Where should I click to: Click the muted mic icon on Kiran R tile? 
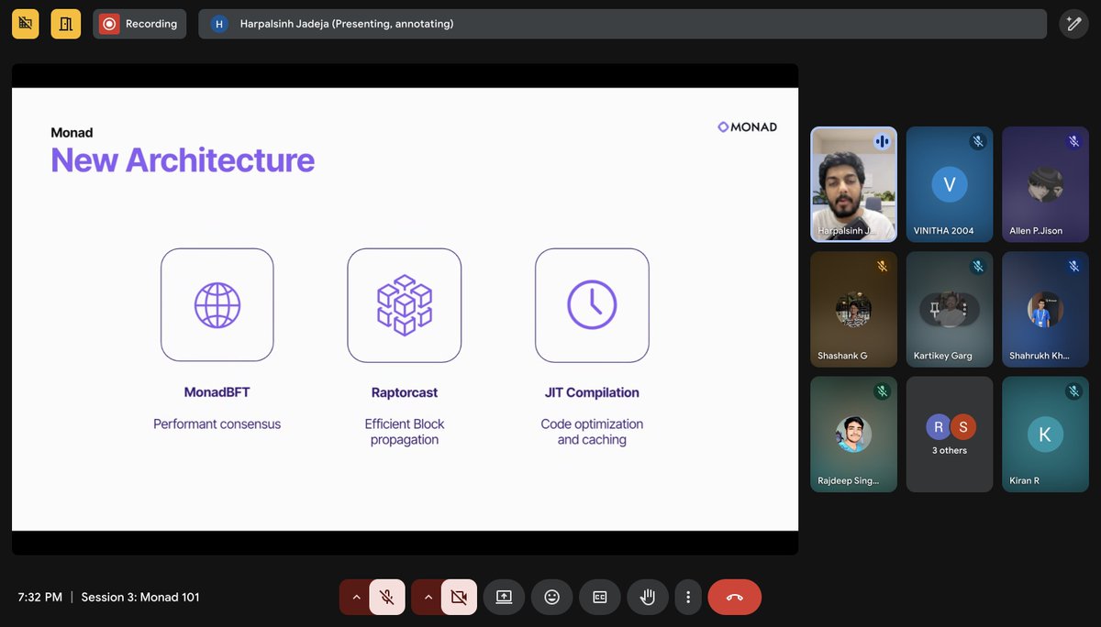click(x=1073, y=391)
